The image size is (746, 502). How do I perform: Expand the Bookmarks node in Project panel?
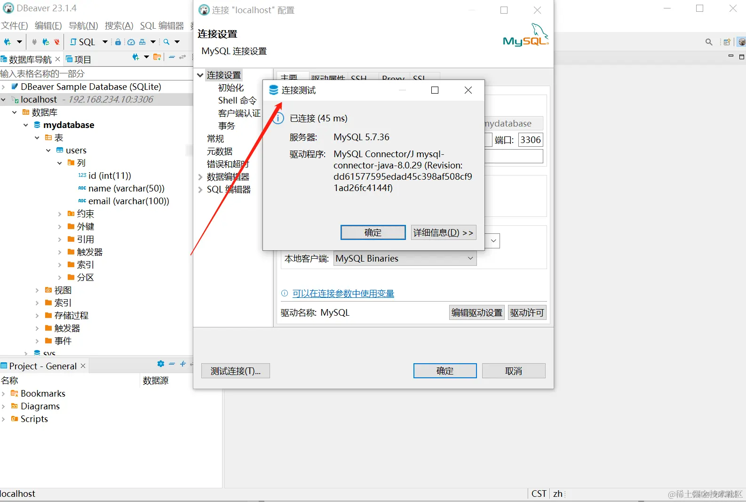[x=3, y=394]
